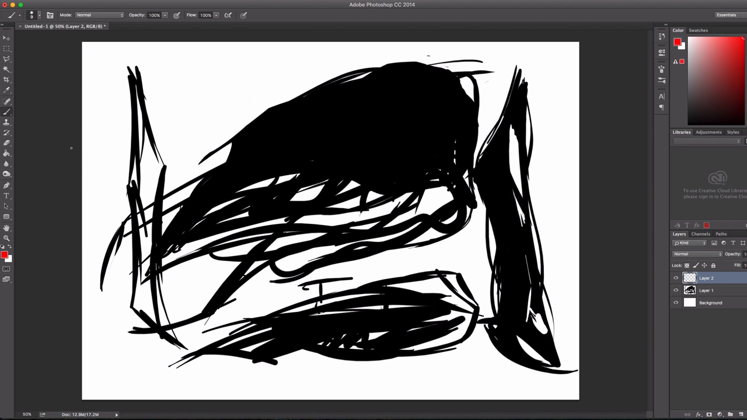Select the Hand tool
This screenshot has width=747, height=420.
6,228
